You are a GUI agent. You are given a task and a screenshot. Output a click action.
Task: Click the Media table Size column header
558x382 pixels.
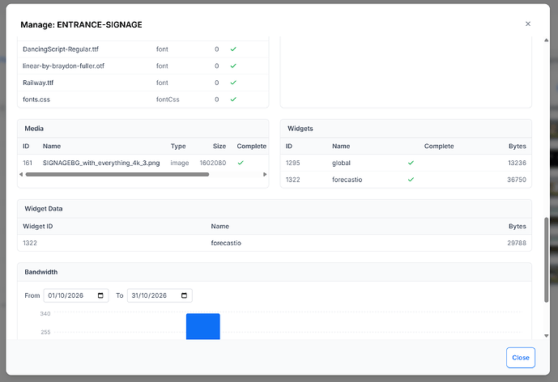219,146
